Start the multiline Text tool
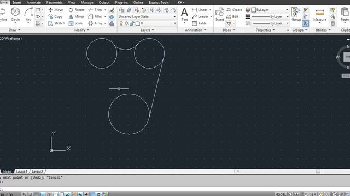This screenshot has width=350, height=196. [184, 15]
